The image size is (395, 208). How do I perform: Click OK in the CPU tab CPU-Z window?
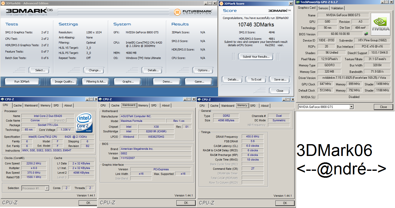88,203
